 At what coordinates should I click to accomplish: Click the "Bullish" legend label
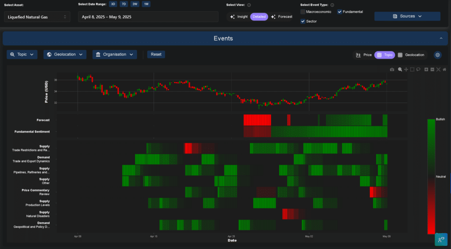pyautogui.click(x=440, y=119)
